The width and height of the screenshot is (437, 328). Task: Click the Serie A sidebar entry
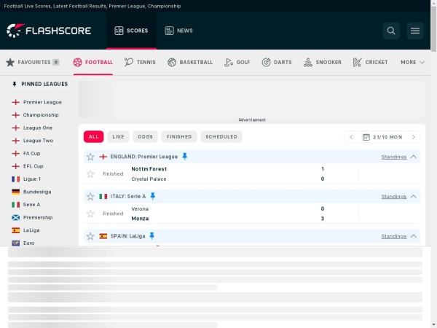click(31, 205)
